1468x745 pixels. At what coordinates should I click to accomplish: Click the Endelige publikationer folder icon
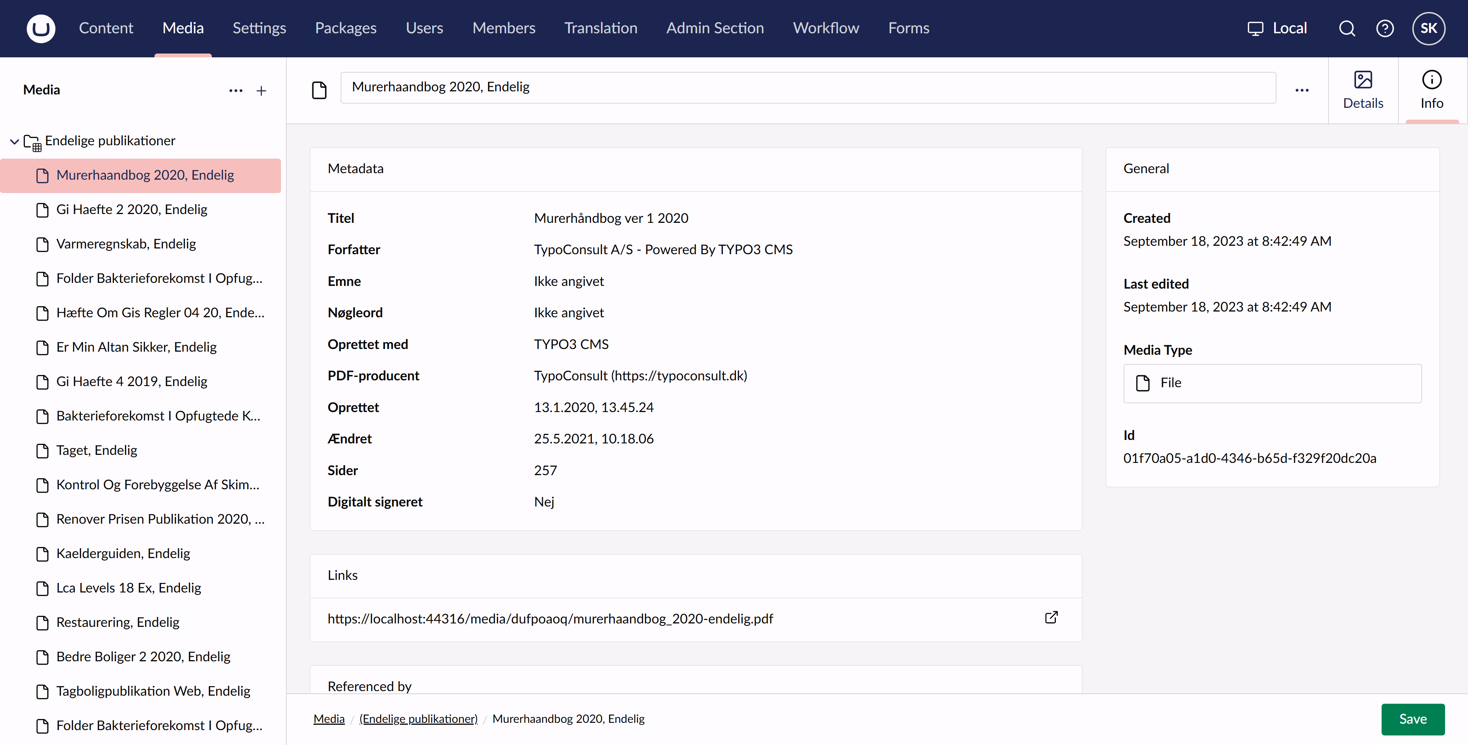click(32, 142)
